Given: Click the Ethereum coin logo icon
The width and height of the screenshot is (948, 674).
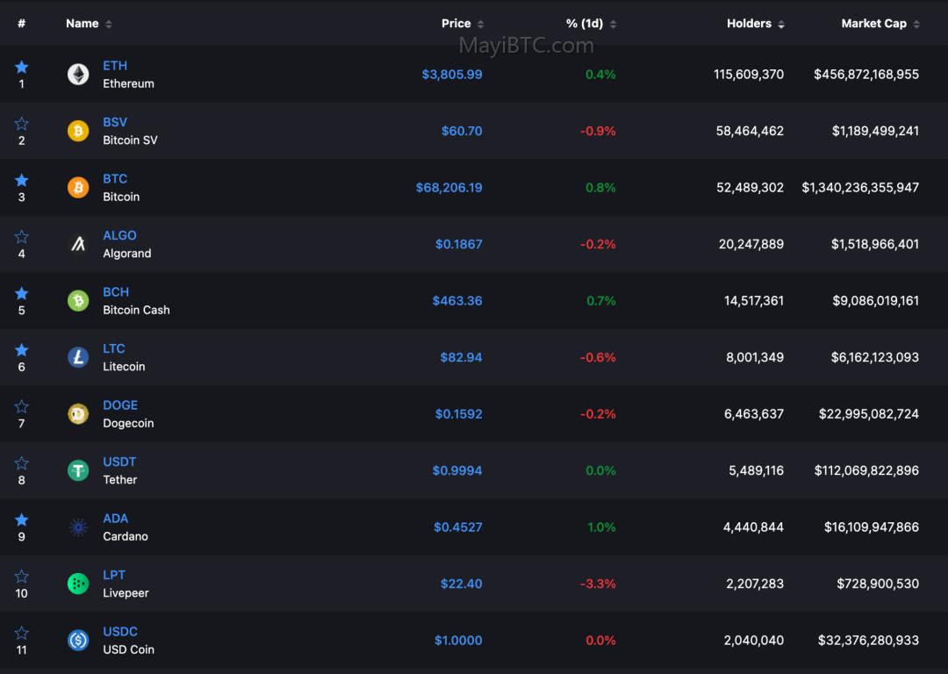Looking at the screenshot, I should tap(78, 75).
